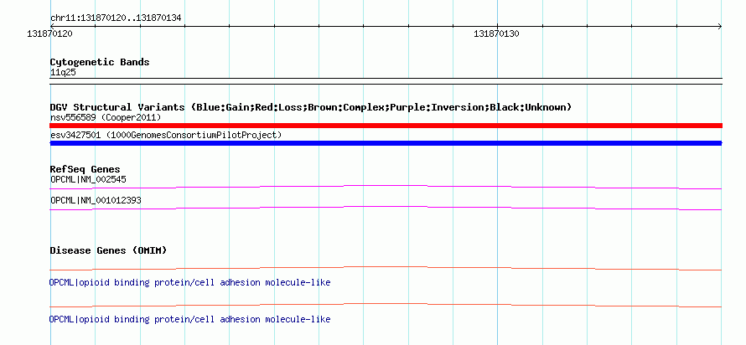Screen dimensions: 746x345
Task: Select the esv3427501 1000GenomesConsortiumPilotProject label
Action: [x=166, y=136]
